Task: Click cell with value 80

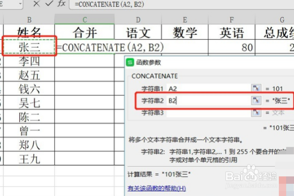Action: click(232, 47)
